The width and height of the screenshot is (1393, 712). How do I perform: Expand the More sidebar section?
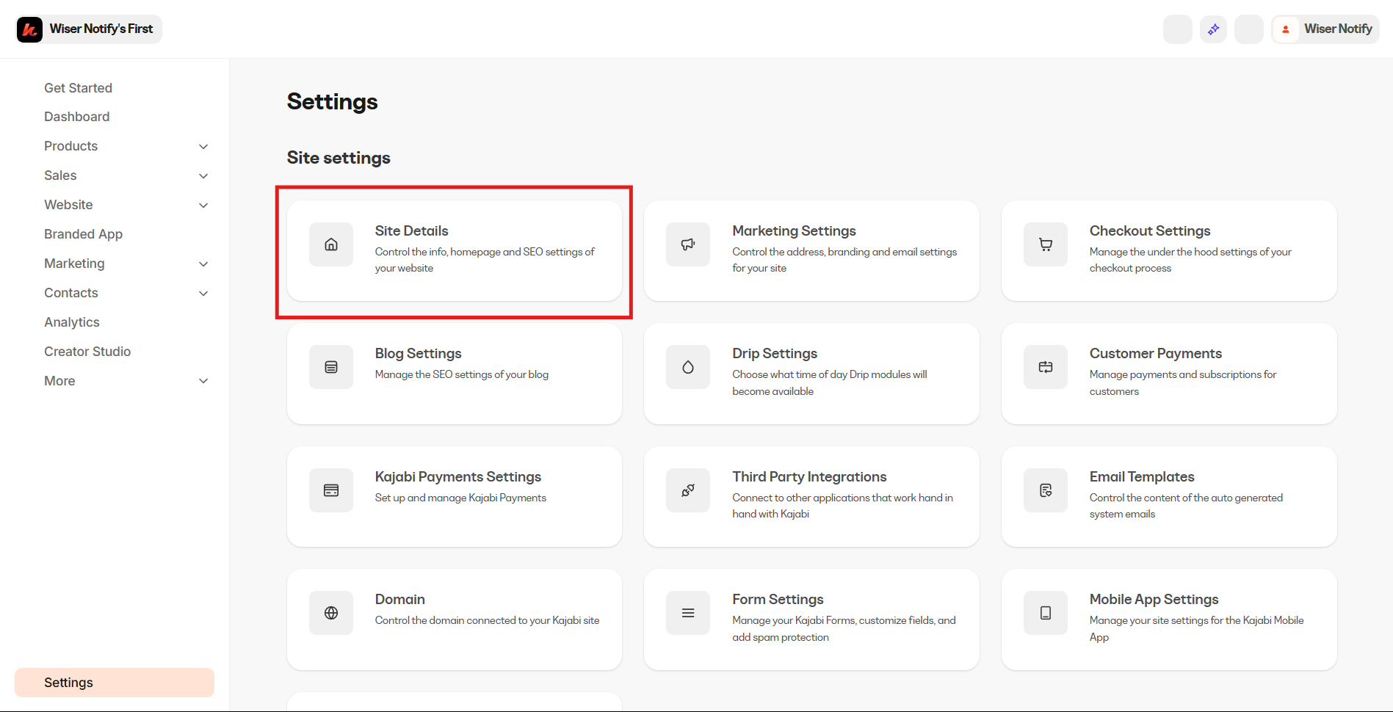[203, 381]
